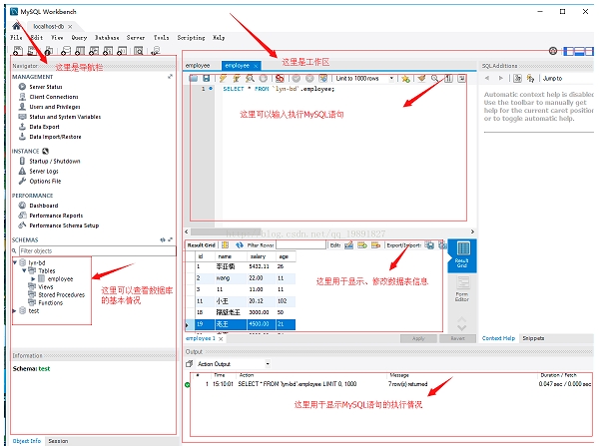
Task: Create a new SQL tab from main toolbar
Action: [x=18, y=51]
